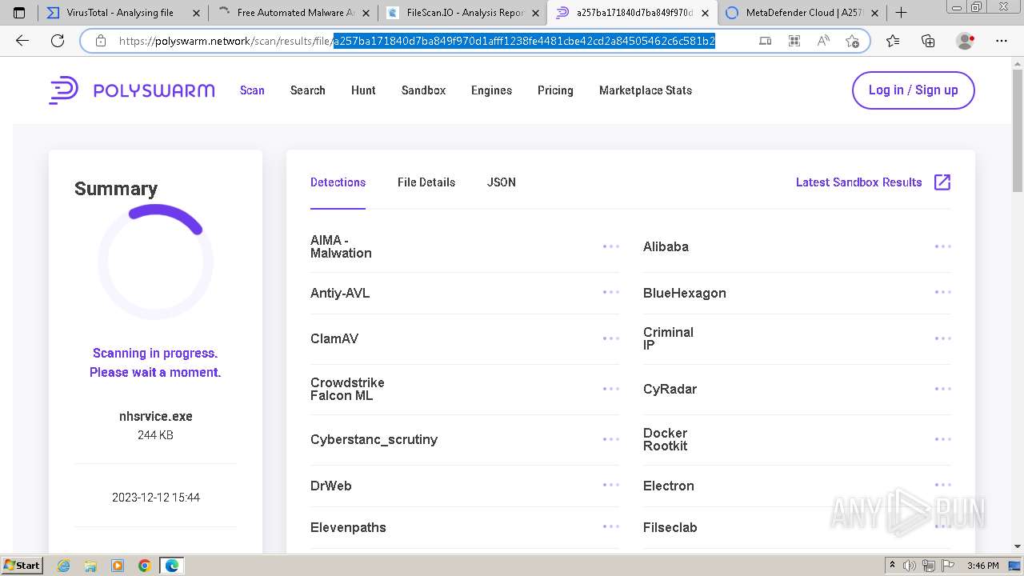
Task: Click the BlueHexagon engine name
Action: (685, 293)
